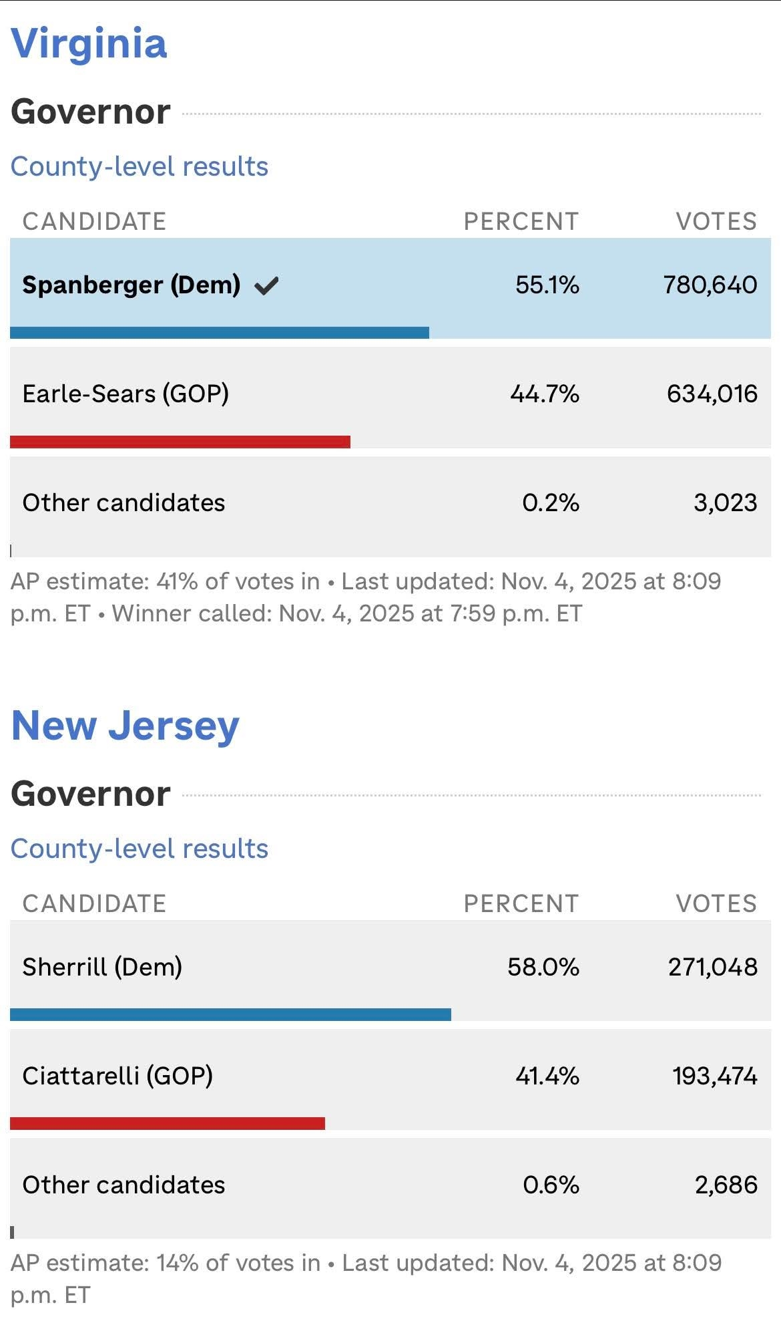Click the Virginia Governor race heading
The height and width of the screenshot is (1325, 781).
(x=91, y=112)
